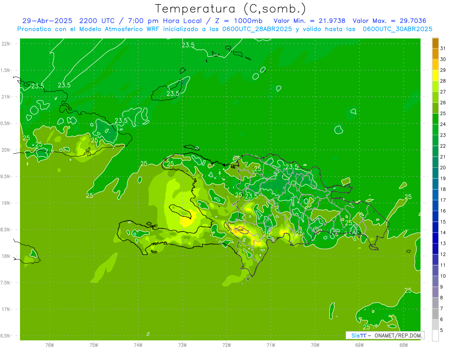Click the "72W" longitude axis label
453x350 pixels.
click(226, 345)
